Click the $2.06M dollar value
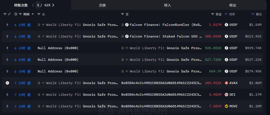 point(255,83)
